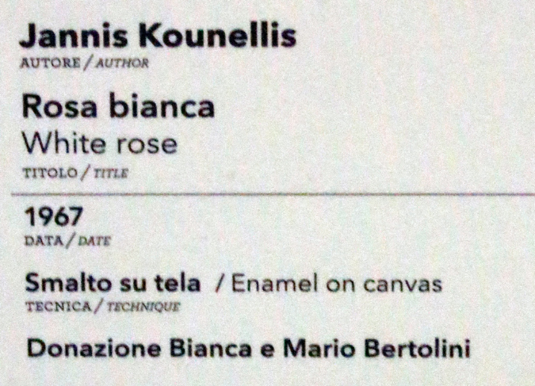This screenshot has width=535, height=386.
Task: Select the year 1967
Action: (x=54, y=216)
